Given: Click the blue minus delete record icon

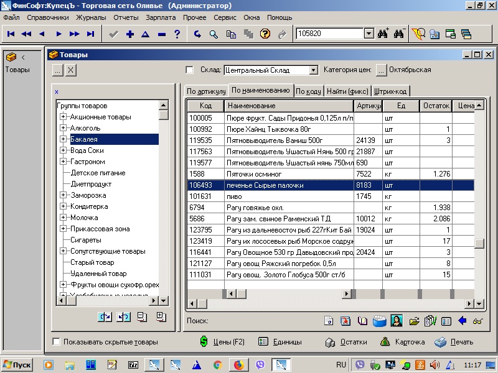Looking at the screenshot, I should click(x=162, y=34).
